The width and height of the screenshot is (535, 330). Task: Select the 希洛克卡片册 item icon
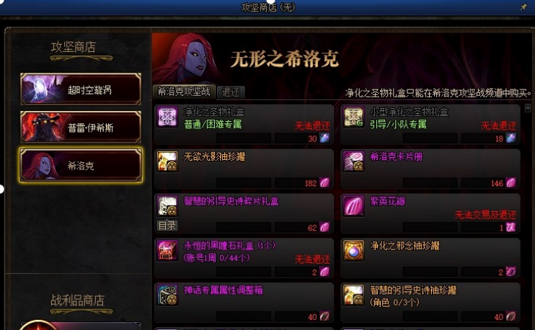(353, 161)
